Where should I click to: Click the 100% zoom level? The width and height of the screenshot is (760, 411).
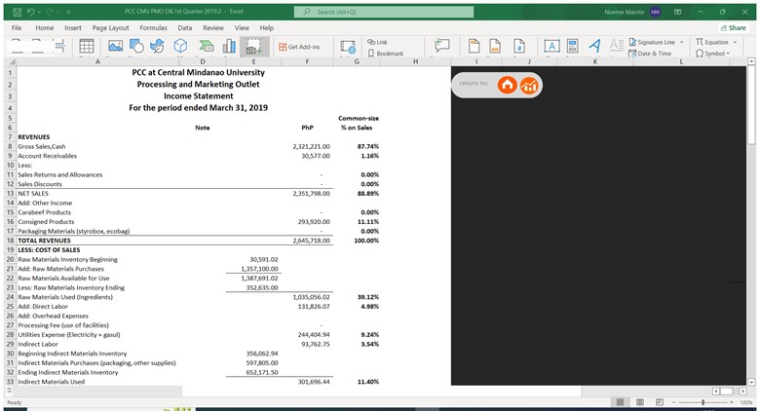pyautogui.click(x=746, y=402)
